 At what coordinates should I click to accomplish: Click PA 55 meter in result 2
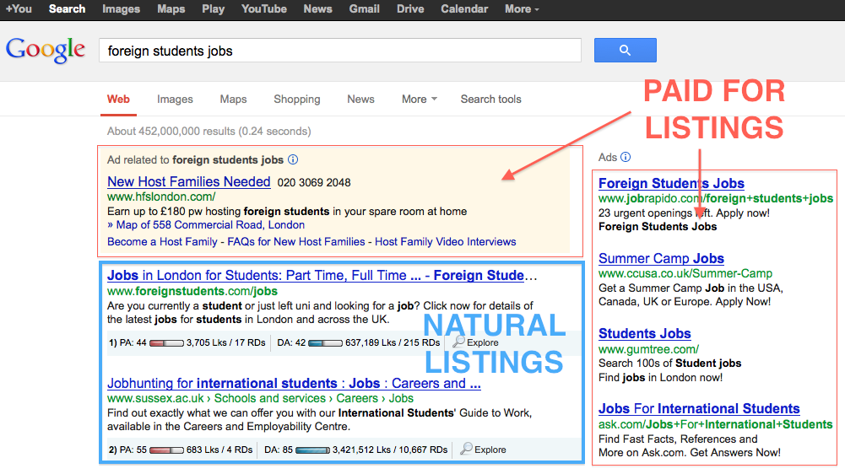click(x=166, y=450)
